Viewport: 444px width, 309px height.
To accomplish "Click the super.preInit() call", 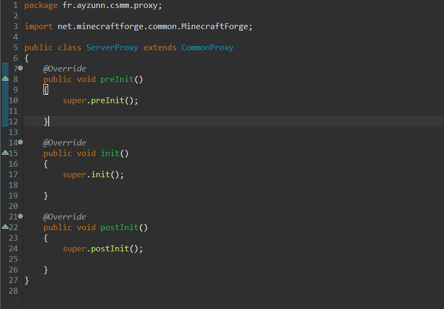I will 100,101.
